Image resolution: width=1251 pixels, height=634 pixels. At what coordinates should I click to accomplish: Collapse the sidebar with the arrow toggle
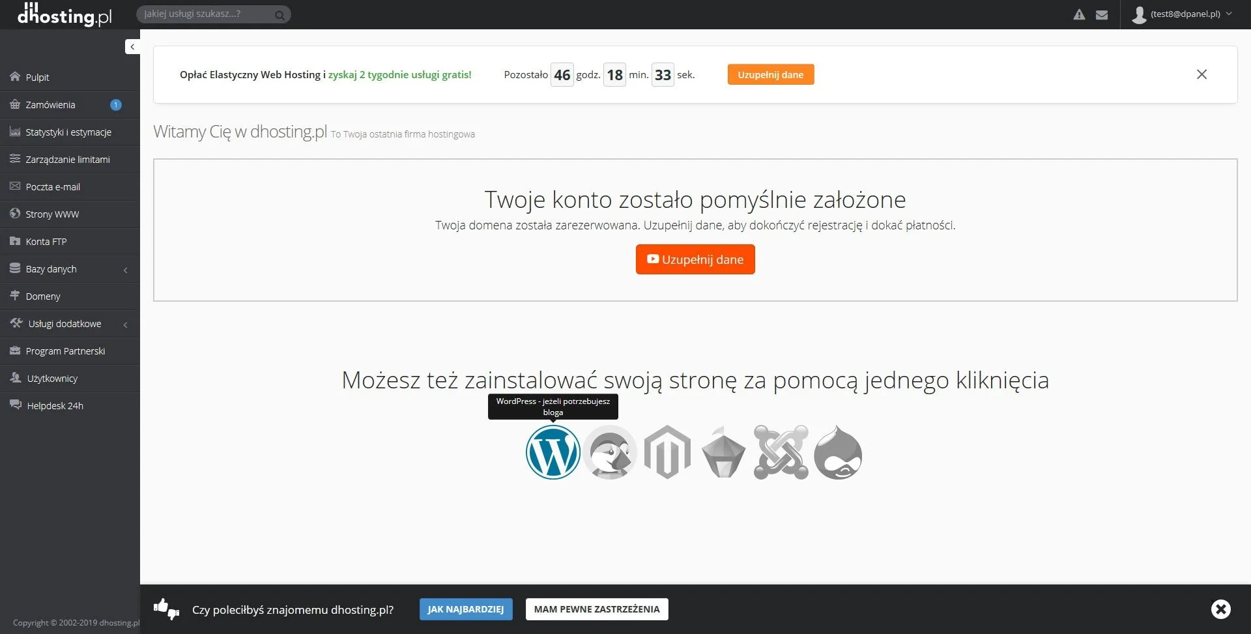click(132, 46)
